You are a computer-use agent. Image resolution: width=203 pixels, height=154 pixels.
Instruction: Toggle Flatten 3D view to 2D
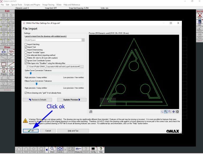[26, 58]
